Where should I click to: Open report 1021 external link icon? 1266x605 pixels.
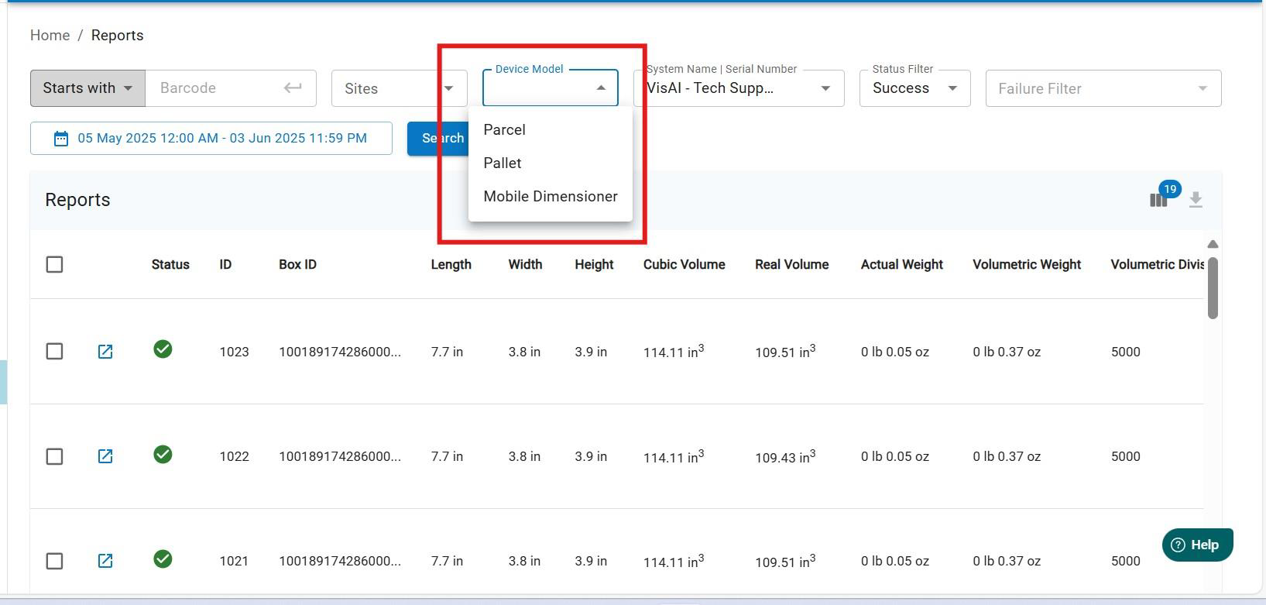point(105,561)
